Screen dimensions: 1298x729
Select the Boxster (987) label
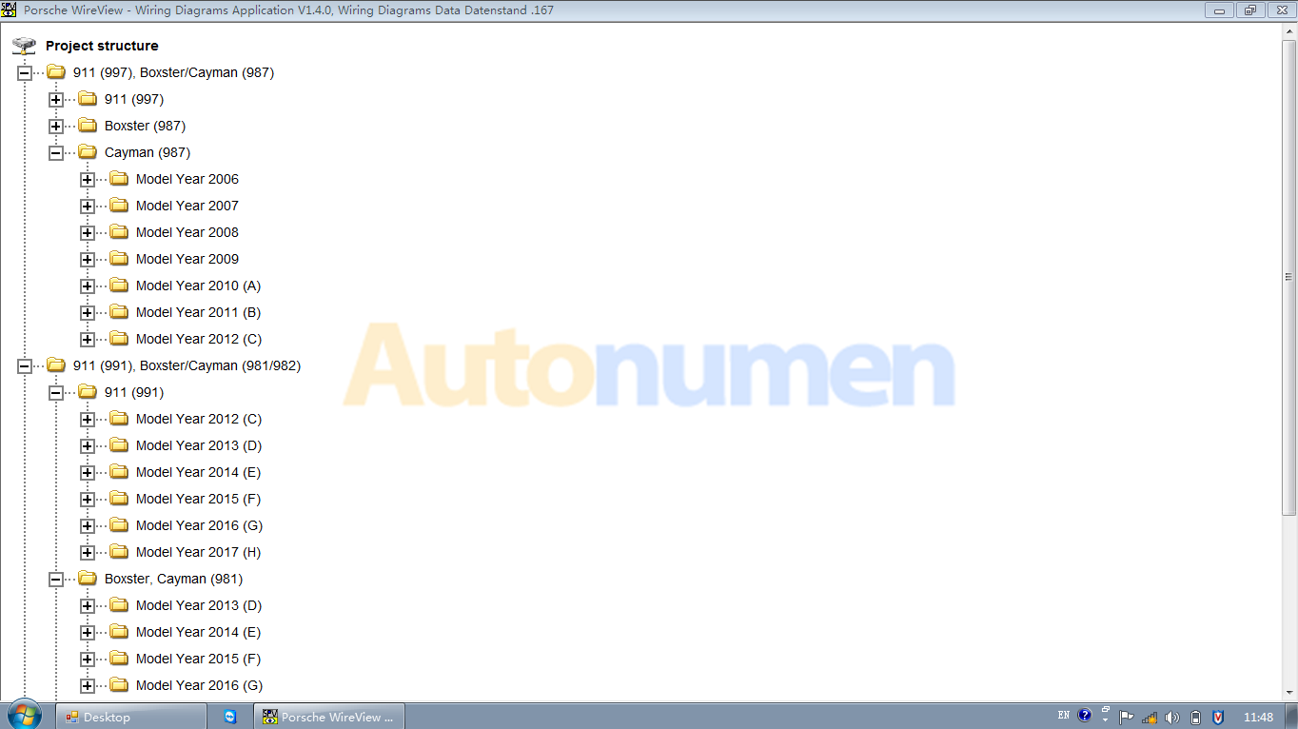145,126
